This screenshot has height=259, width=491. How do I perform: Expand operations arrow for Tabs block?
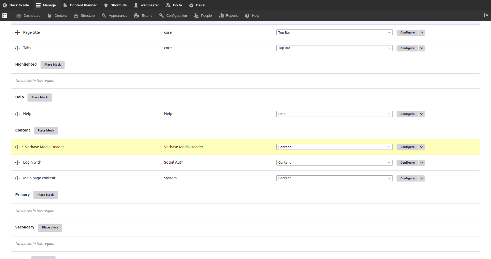pyautogui.click(x=422, y=48)
